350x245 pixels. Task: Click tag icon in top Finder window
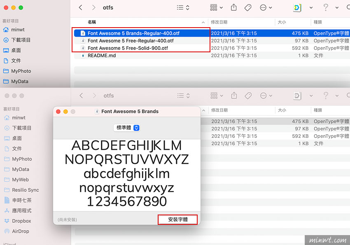tap(248, 7)
